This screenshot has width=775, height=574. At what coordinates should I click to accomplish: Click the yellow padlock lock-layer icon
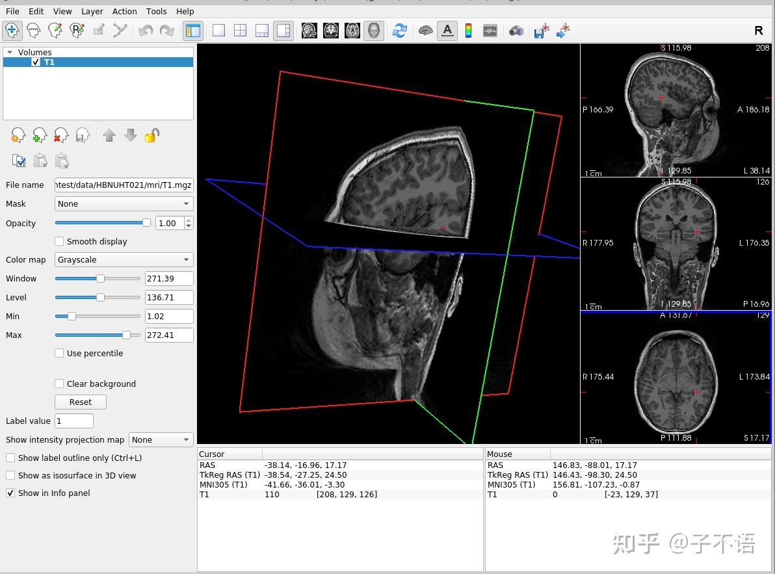pos(152,135)
